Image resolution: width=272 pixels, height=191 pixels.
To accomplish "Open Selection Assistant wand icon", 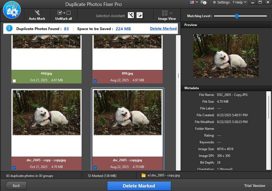I will (131, 15).
